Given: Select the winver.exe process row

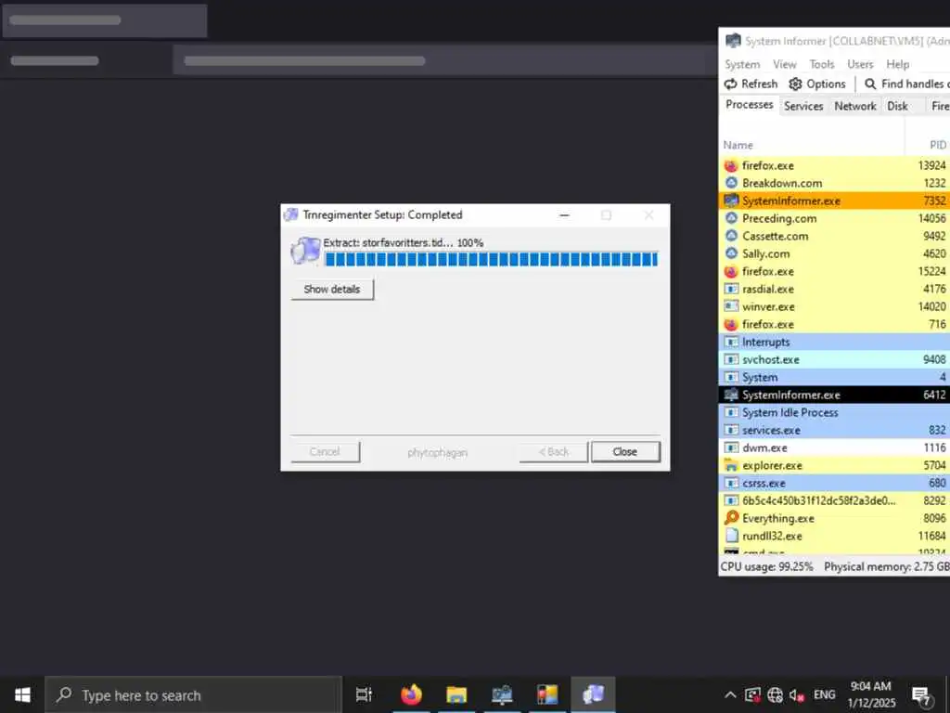Looking at the screenshot, I should 834,306.
